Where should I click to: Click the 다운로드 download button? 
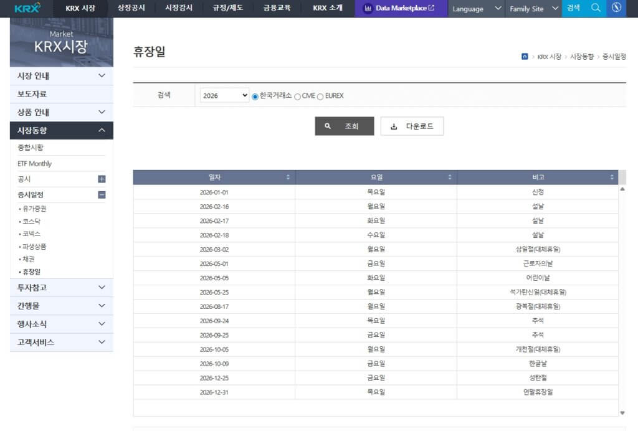click(x=412, y=126)
